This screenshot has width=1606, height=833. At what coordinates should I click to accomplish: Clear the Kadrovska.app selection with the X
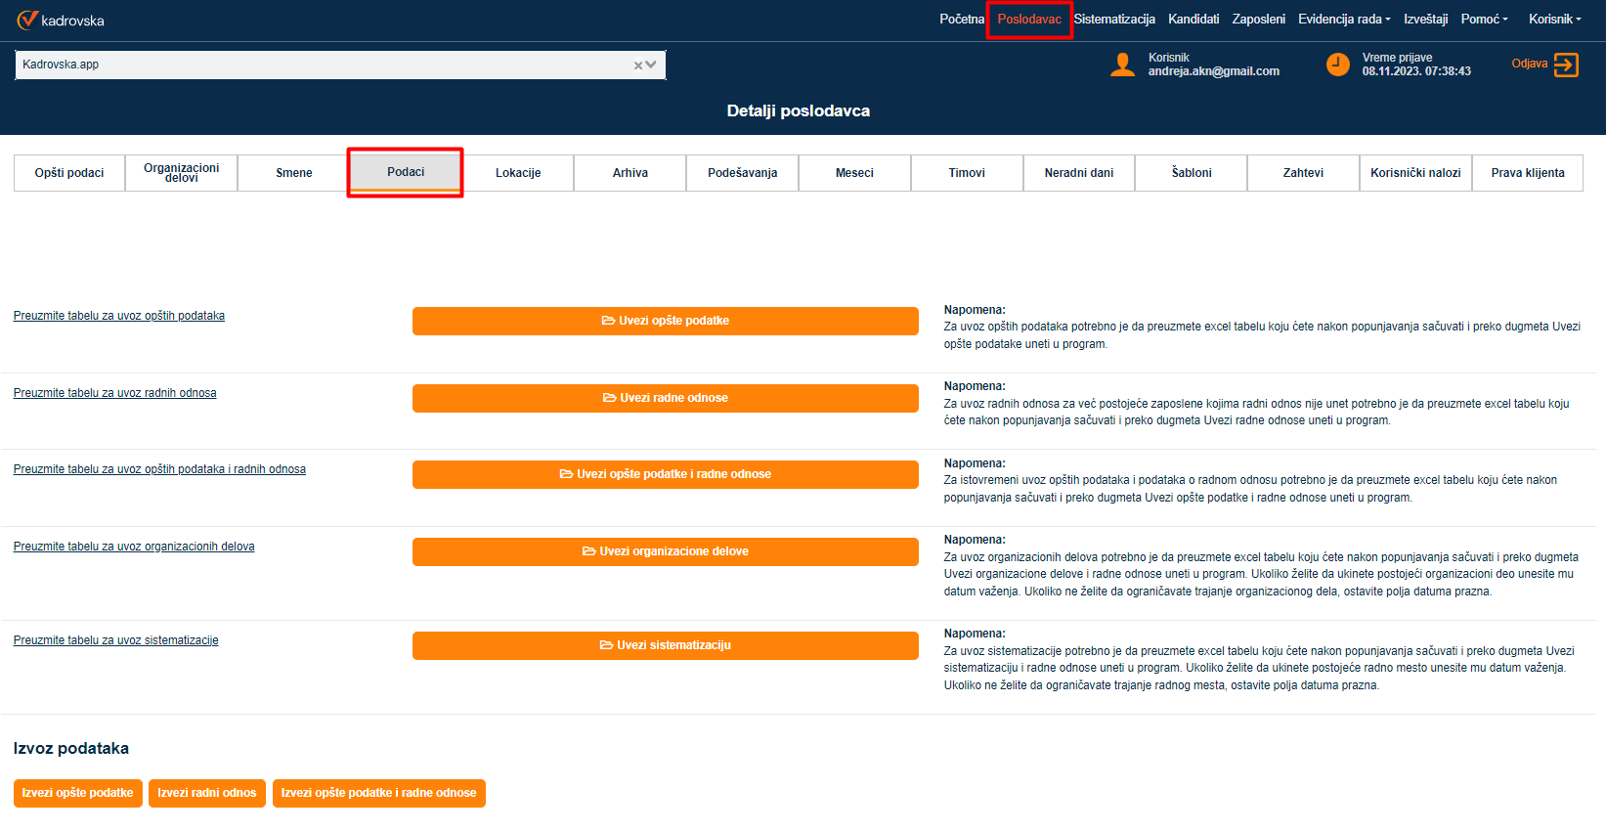click(638, 66)
